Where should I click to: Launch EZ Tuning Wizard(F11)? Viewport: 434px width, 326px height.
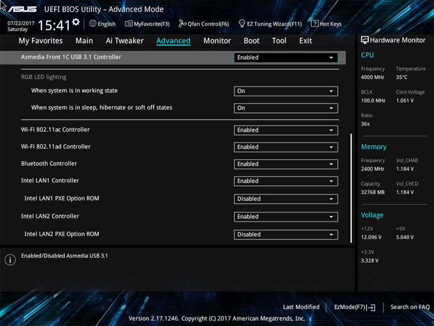pos(270,24)
